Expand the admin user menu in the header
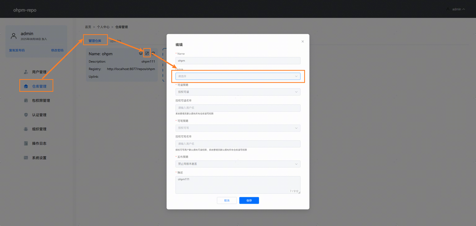This screenshot has width=476, height=226. 456,9
